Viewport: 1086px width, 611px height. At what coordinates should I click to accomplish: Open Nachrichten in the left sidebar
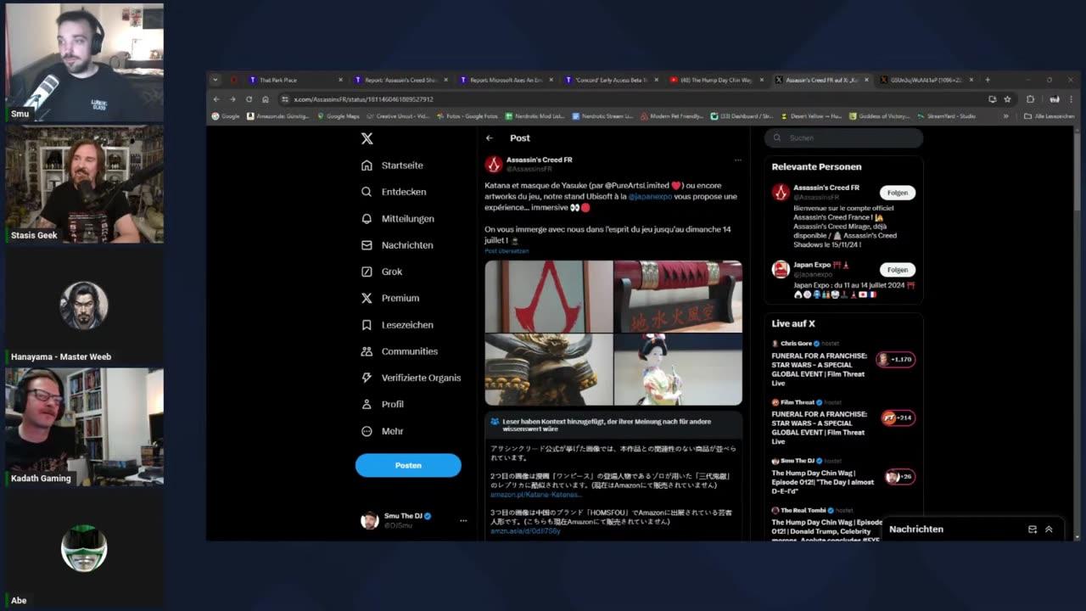coord(397,245)
